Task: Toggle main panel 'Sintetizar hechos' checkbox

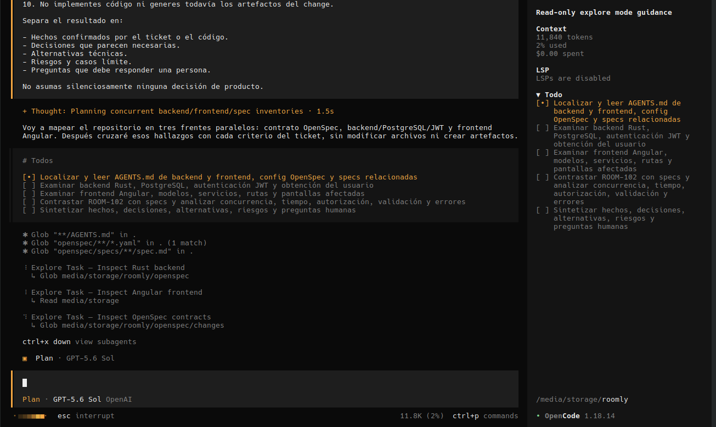Action: click(x=29, y=210)
